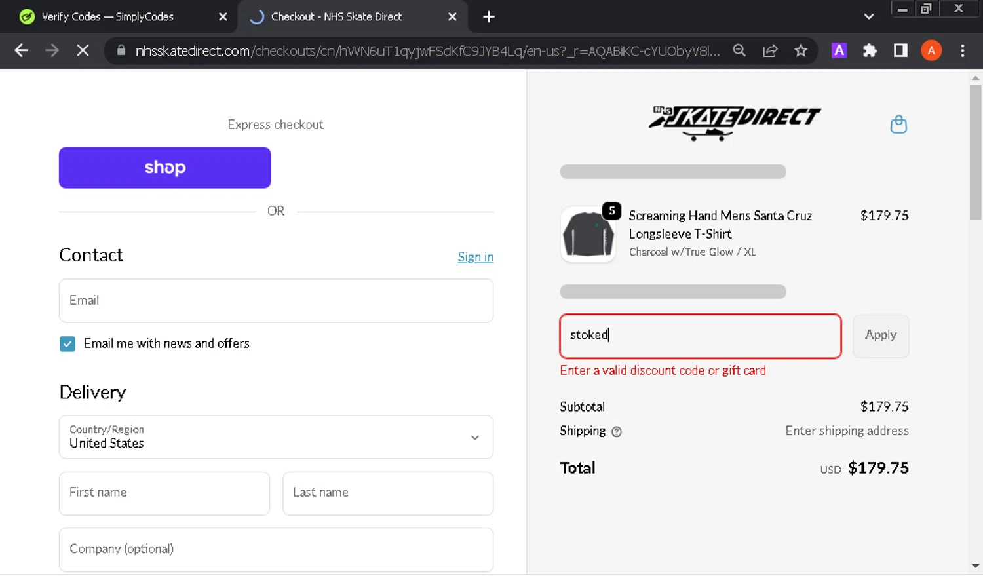Click the Last name field
This screenshot has height=576, width=983.
(388, 493)
